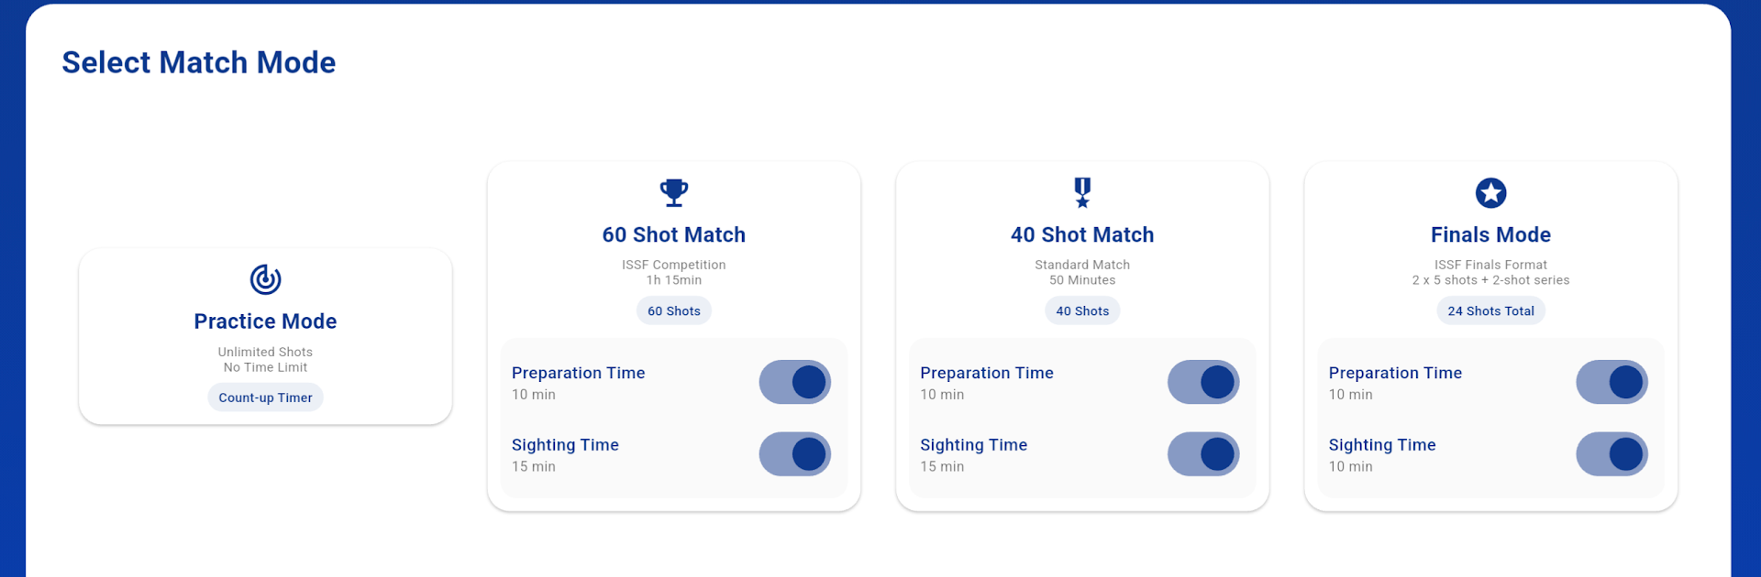Select the Practice Mode title
The height and width of the screenshot is (577, 1761).
coord(265,321)
